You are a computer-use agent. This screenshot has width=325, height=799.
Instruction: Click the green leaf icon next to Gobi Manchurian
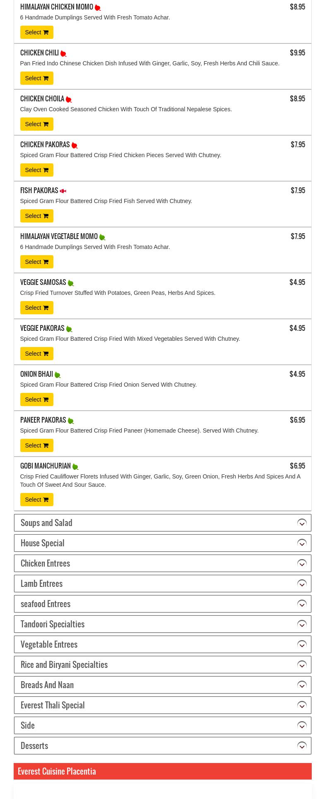75,467
